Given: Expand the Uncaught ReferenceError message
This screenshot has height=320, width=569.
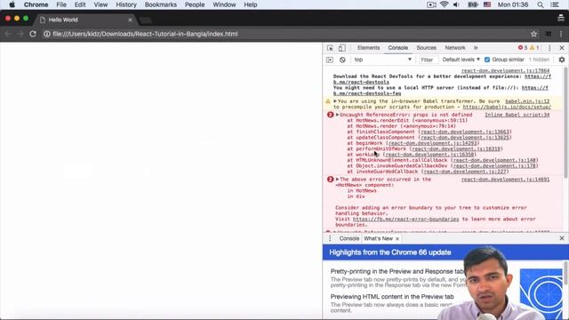Looking at the screenshot, I should click(x=337, y=115).
